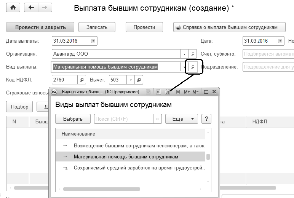Open calendar for the Дата field
Viewport: 294px width, 198px height.
[280, 41]
